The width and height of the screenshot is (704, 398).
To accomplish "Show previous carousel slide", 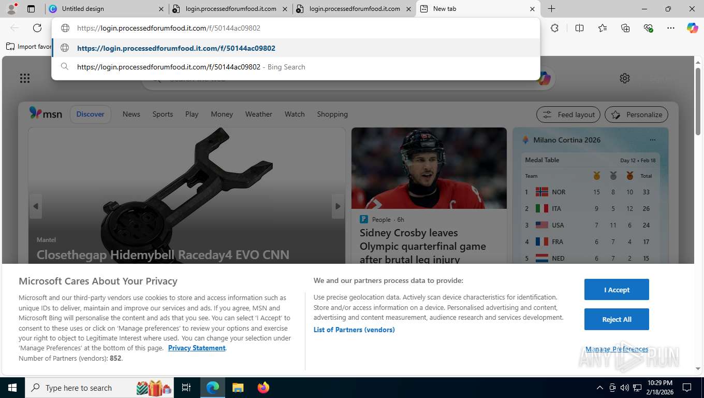I will [x=36, y=206].
